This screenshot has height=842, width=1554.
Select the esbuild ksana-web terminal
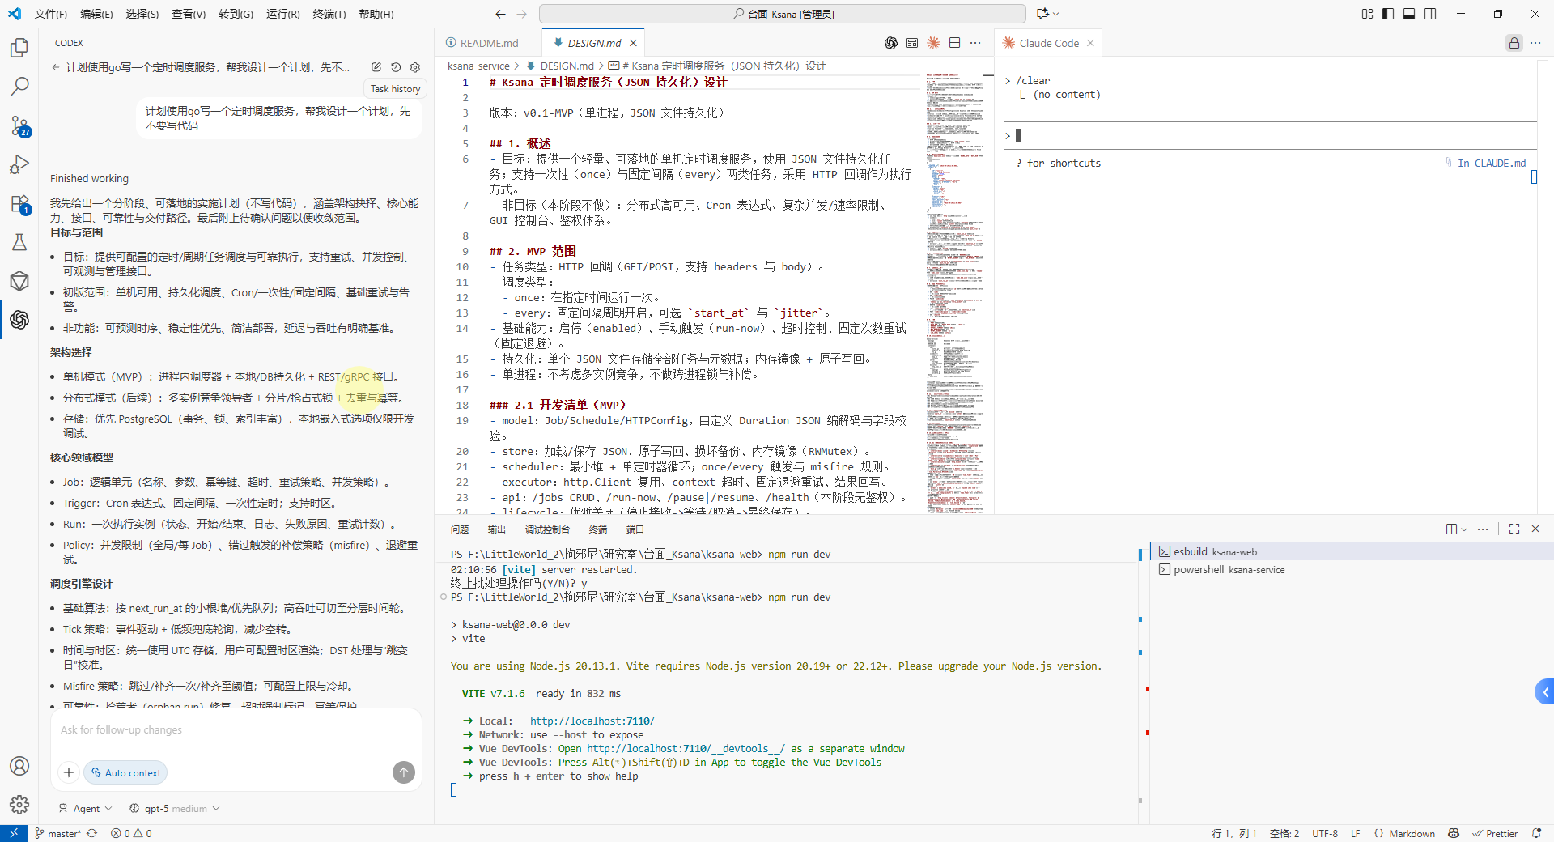click(x=1352, y=551)
